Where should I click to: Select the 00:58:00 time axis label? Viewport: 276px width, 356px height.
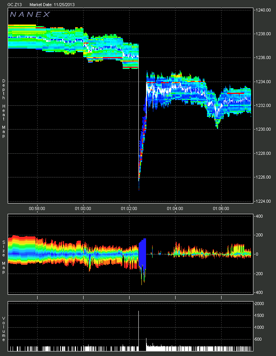pyautogui.click(x=37, y=208)
